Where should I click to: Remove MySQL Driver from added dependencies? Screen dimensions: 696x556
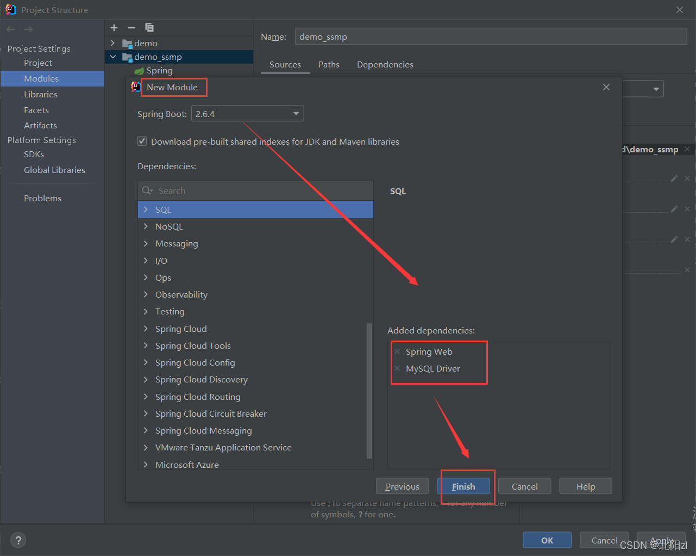pyautogui.click(x=397, y=368)
